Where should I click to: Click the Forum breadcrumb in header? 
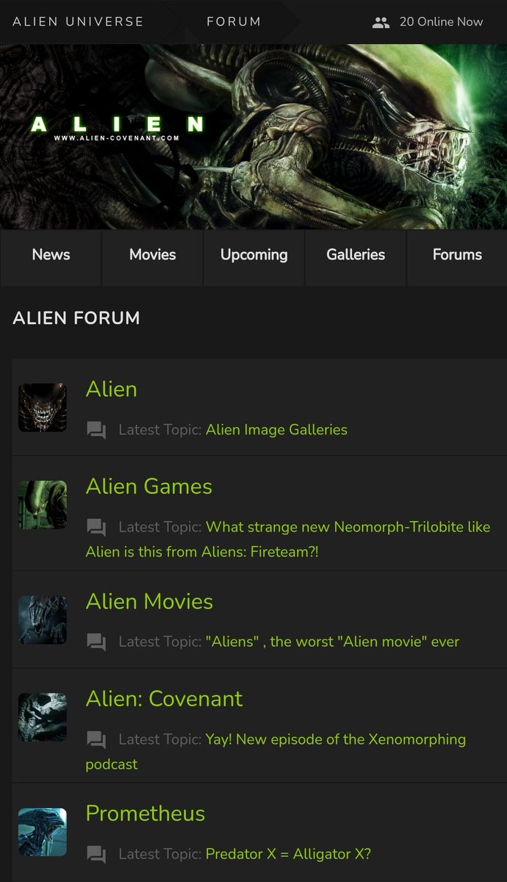click(234, 21)
